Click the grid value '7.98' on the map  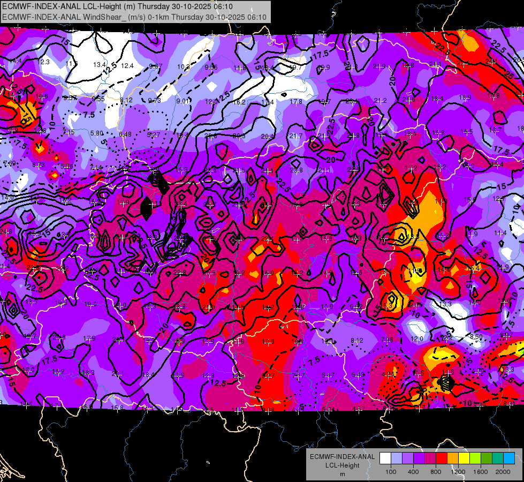click(x=387, y=340)
